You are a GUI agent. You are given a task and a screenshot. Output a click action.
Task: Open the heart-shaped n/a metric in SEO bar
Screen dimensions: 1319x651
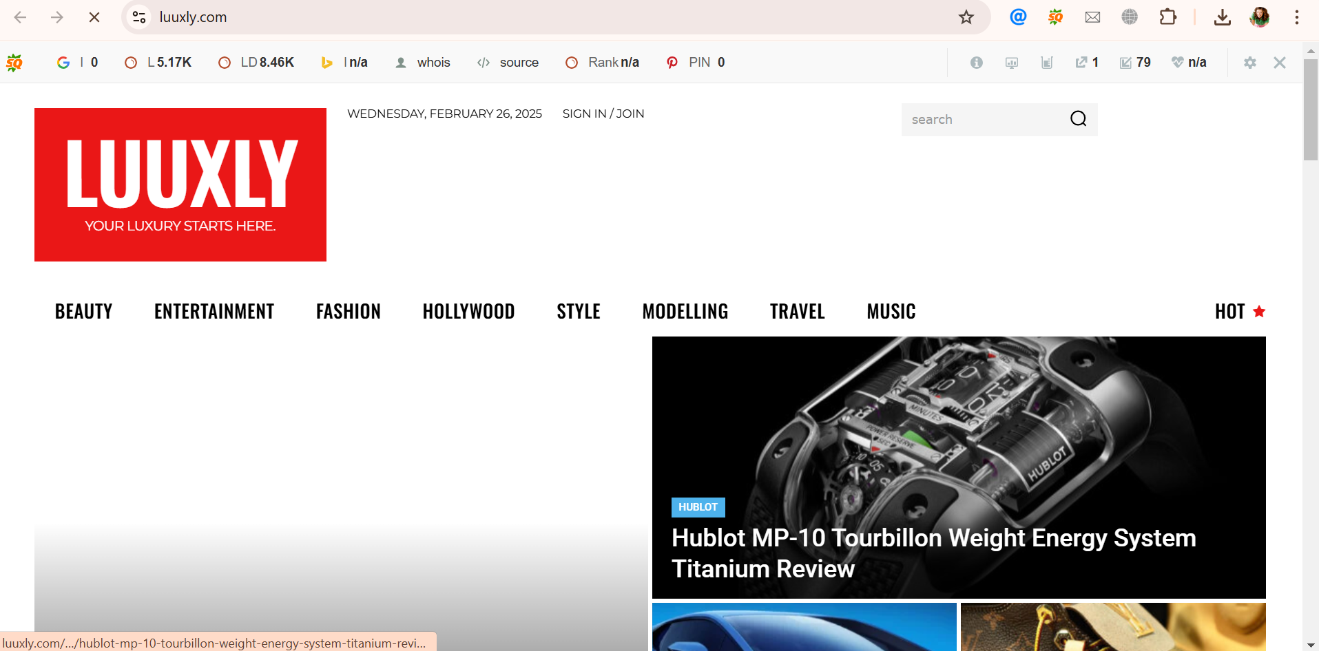(x=1189, y=63)
